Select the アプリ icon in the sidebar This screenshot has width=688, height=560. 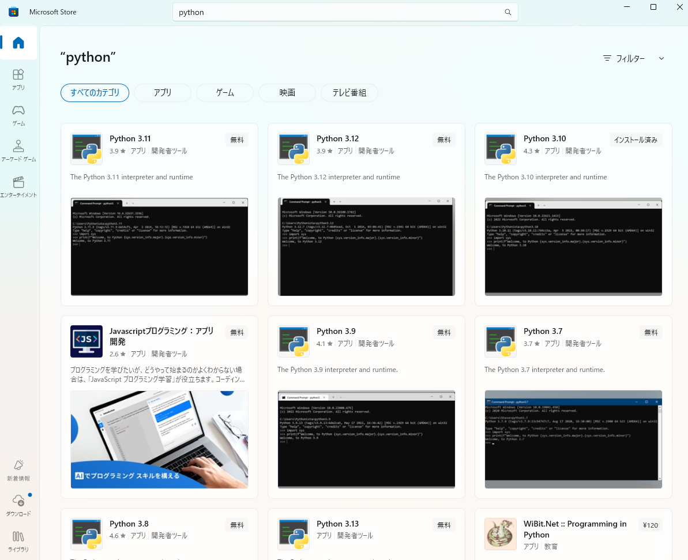(x=18, y=79)
